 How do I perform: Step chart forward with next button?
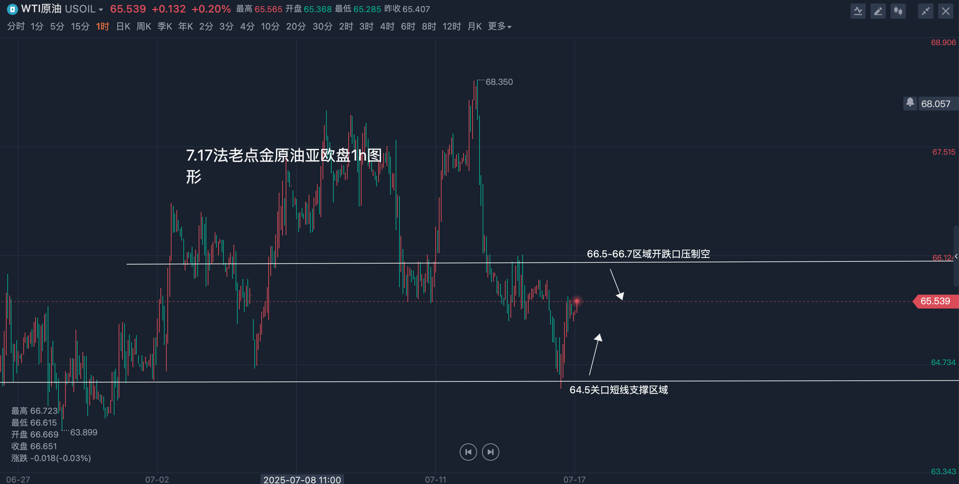pyautogui.click(x=491, y=452)
